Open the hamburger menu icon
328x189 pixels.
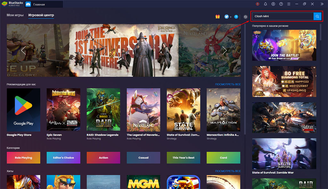(x=289, y=4)
